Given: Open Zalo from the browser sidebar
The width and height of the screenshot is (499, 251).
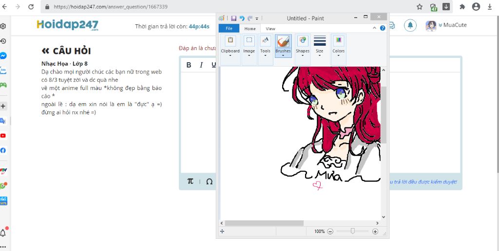Looking at the screenshot, I should [x=3, y=70].
